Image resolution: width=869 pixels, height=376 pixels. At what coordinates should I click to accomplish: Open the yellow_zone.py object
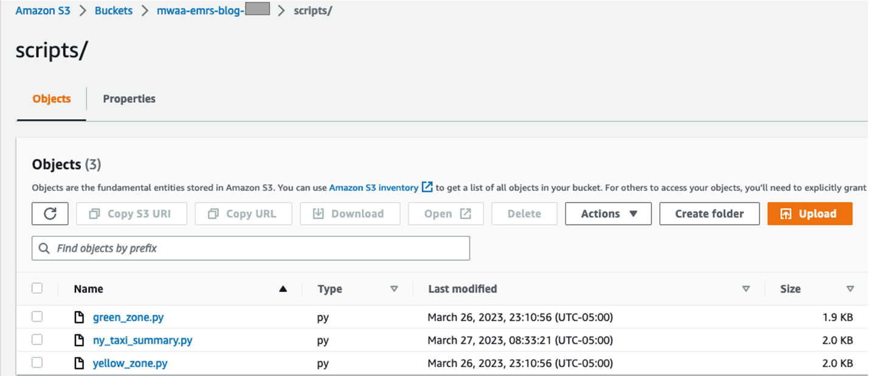point(130,363)
